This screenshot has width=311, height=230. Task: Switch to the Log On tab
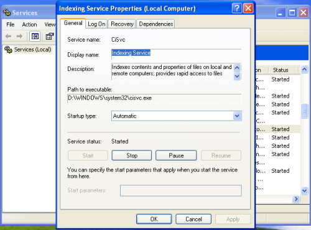96,24
